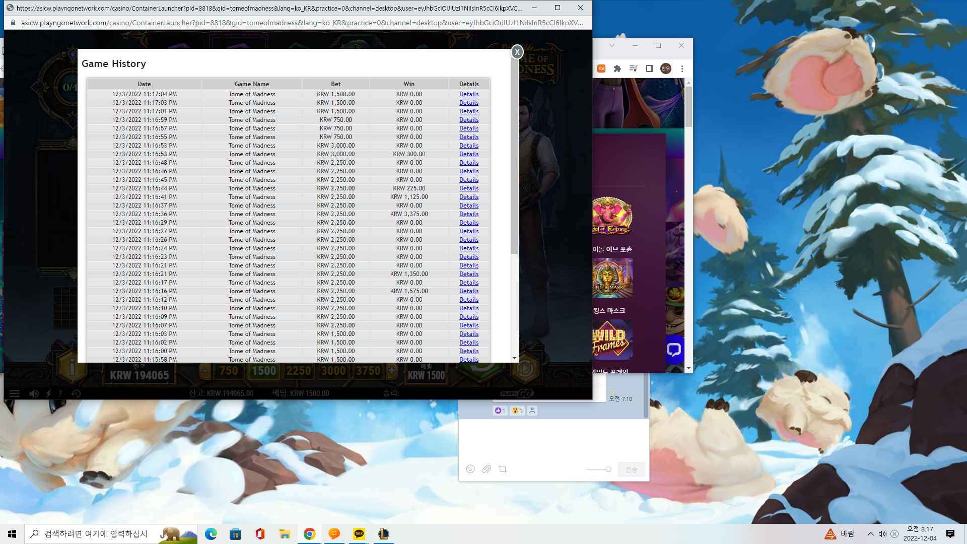Toggle the Chrome side panel icon

click(x=650, y=69)
